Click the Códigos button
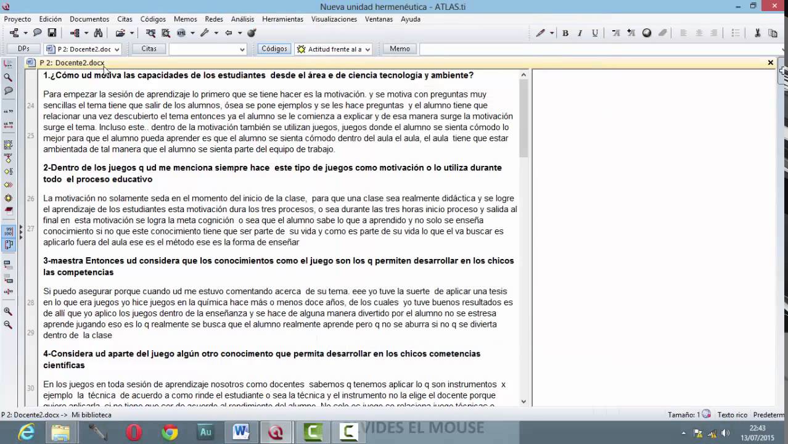The height and width of the screenshot is (444, 788). click(x=274, y=49)
